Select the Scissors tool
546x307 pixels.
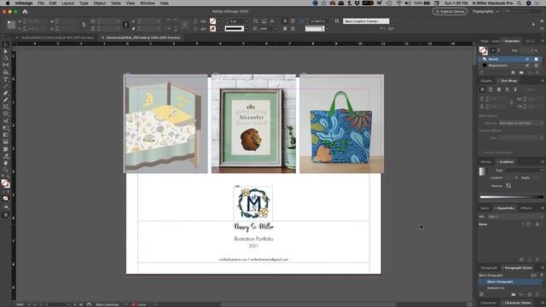6,121
